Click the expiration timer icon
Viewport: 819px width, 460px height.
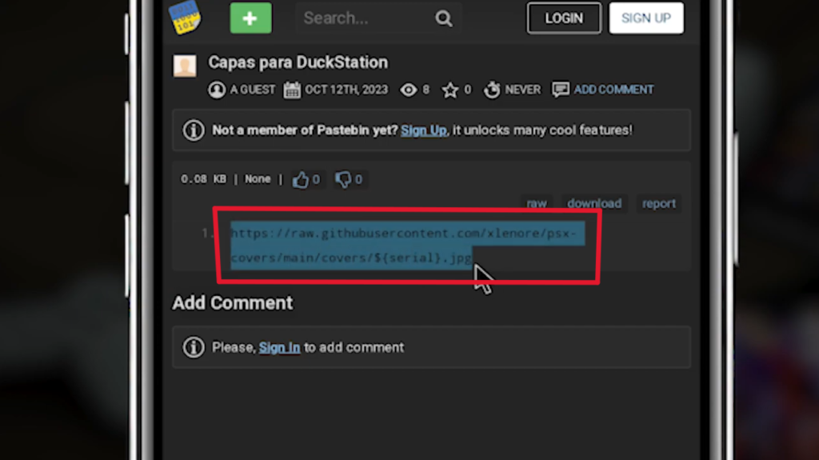coord(492,90)
